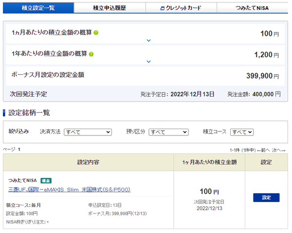Click the 2022/12/13 next order date in table
The height and width of the screenshot is (233, 292).
pos(209,208)
